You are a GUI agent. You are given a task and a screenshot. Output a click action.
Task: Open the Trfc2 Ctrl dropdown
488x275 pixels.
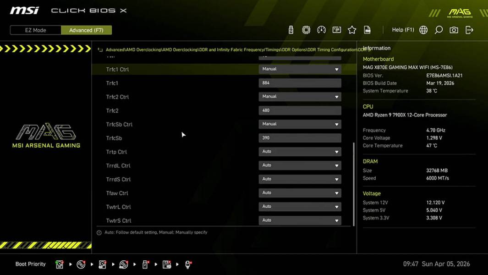[300, 96]
